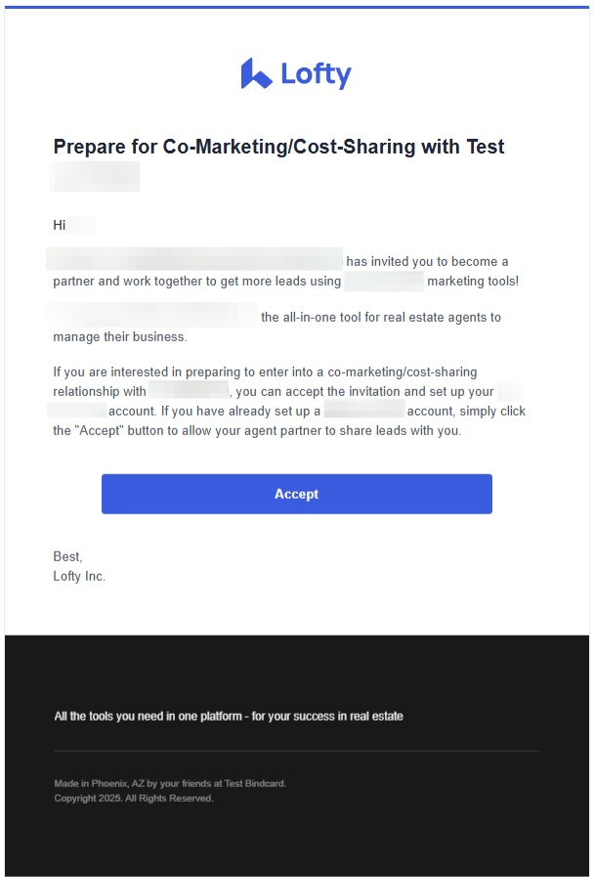Click the "manage their business." text
This screenshot has height=877, width=594.
[x=119, y=337]
